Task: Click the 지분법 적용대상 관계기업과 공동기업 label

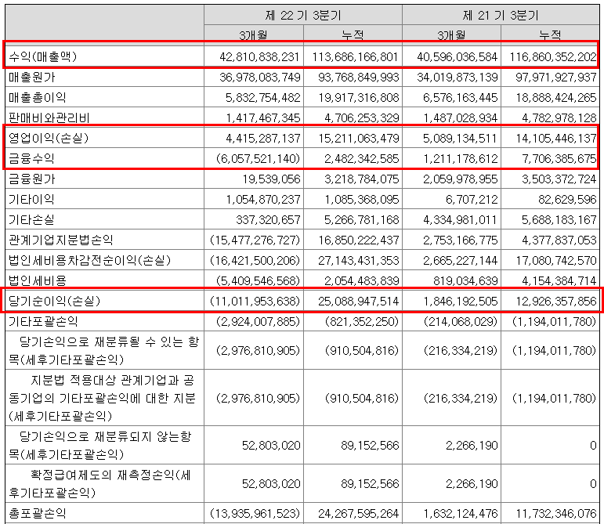Action: (102, 398)
